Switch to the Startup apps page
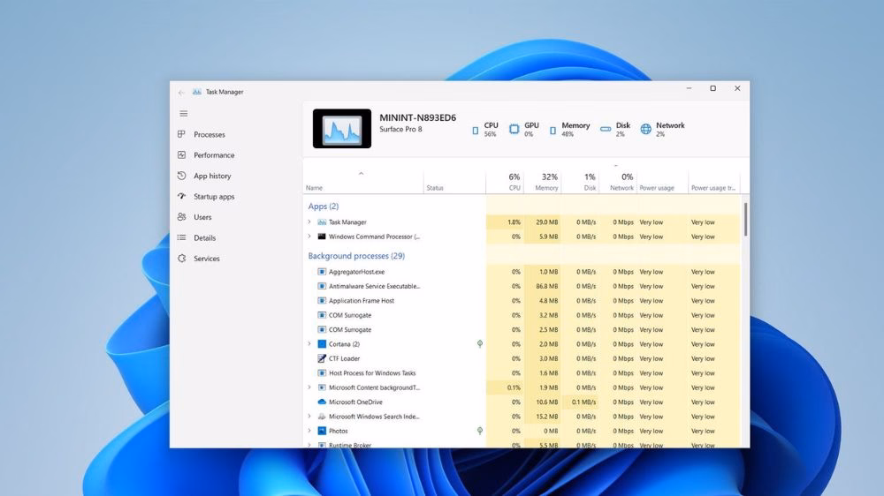 pyautogui.click(x=214, y=197)
